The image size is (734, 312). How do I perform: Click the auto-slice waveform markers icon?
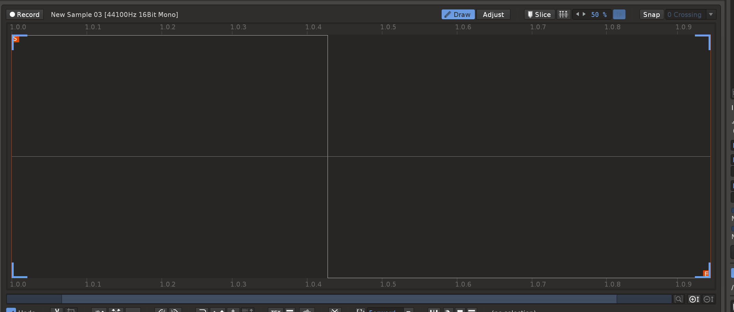coord(563,14)
